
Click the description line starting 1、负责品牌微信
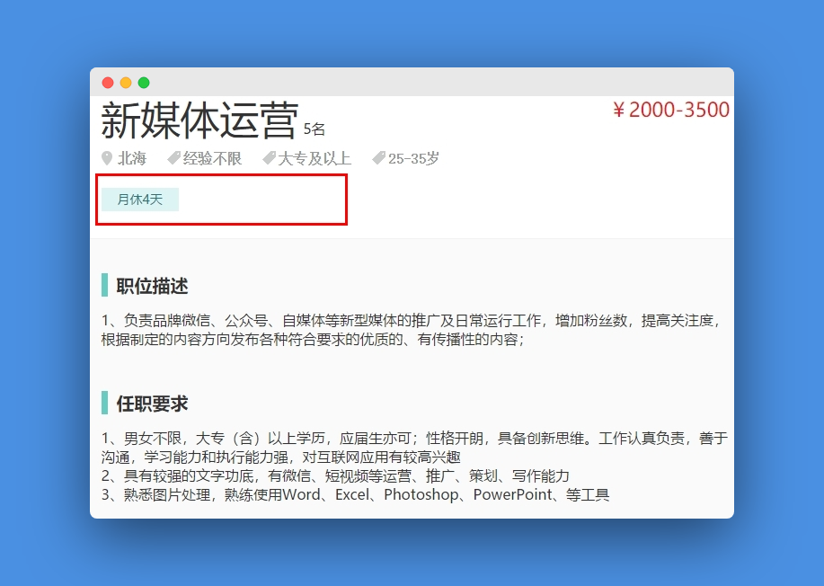[x=411, y=321]
